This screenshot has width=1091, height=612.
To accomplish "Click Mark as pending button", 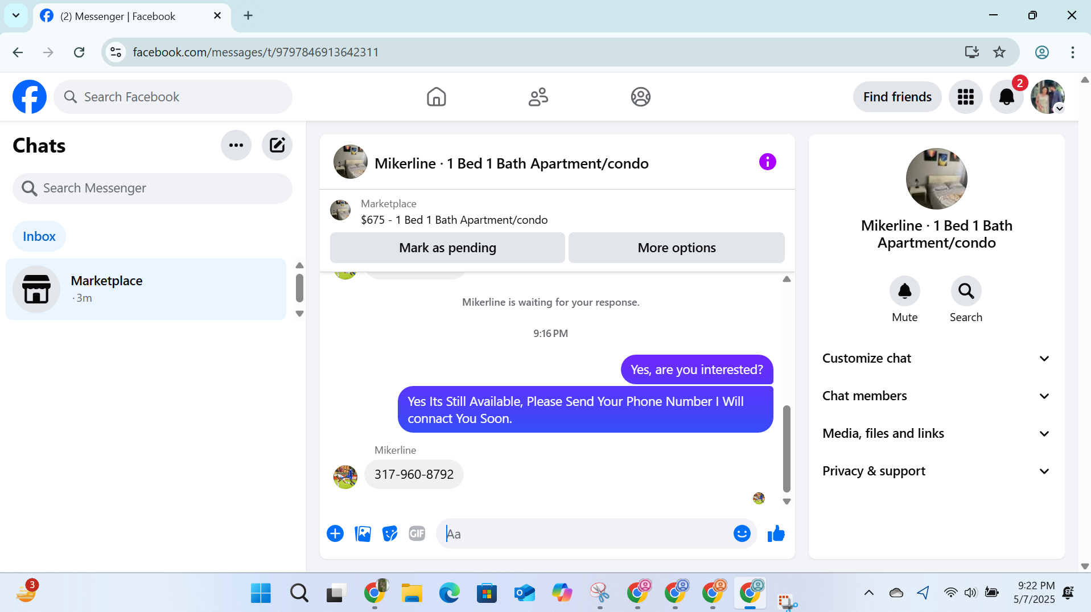I will pyautogui.click(x=447, y=248).
